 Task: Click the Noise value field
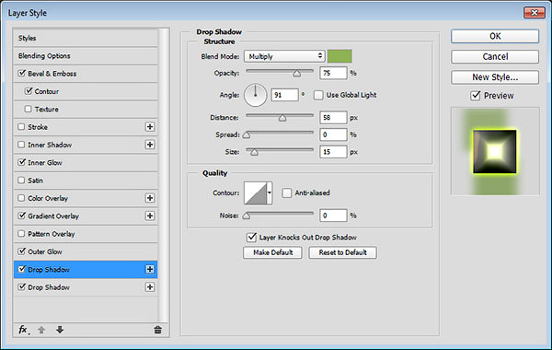pos(333,216)
